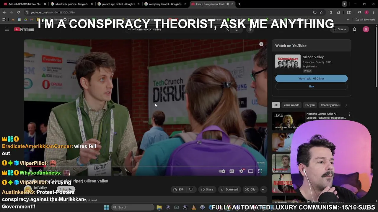Open a new browser tab
This screenshot has height=212, width=378.
pyautogui.click(x=239, y=4)
